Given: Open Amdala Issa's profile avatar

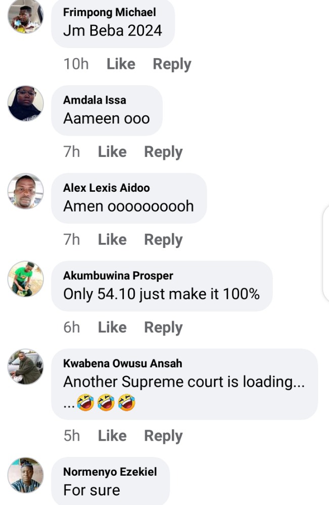Looking at the screenshot, I should [25, 103].
